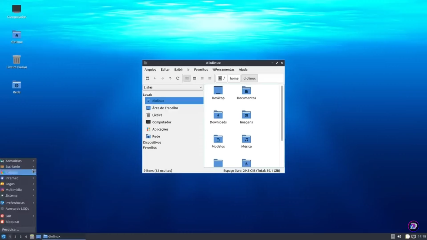This screenshot has width=427, height=240.
Task: Reload the current folder view
Action: [178, 78]
